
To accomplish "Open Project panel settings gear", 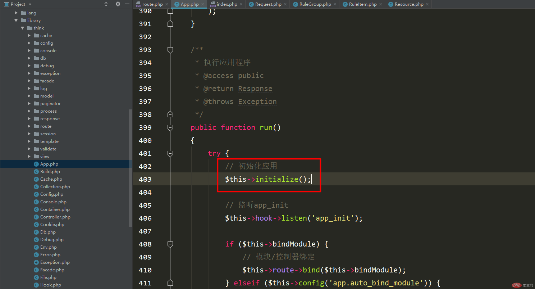I will pyautogui.click(x=118, y=4).
